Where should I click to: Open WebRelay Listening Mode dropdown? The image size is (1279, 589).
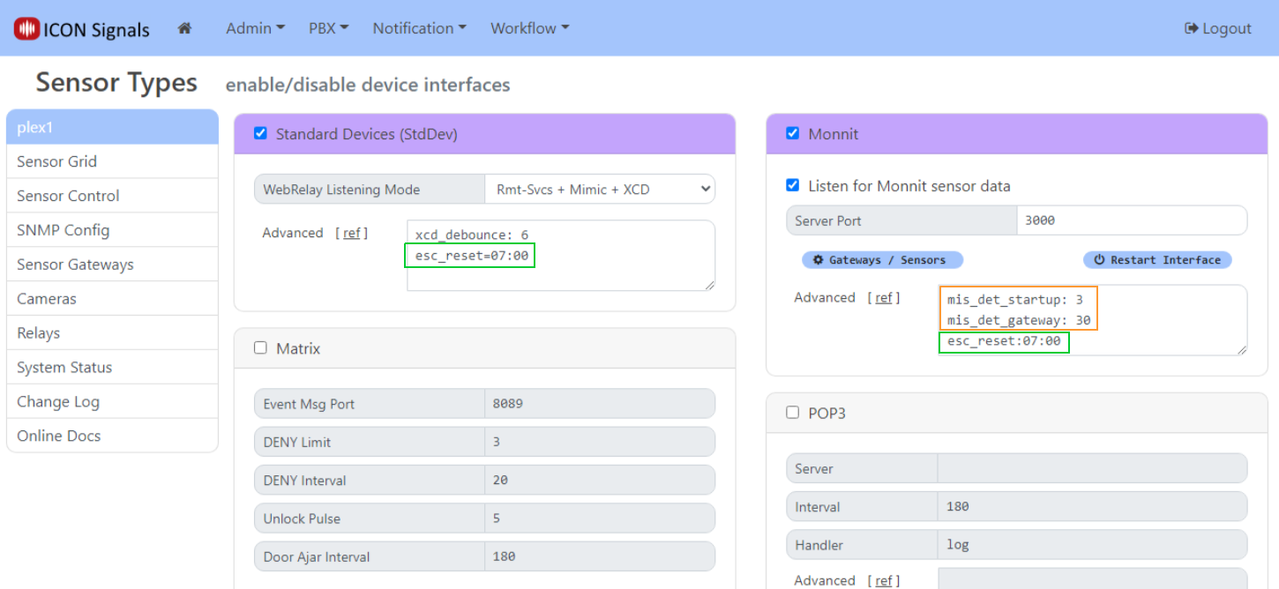[x=599, y=189]
